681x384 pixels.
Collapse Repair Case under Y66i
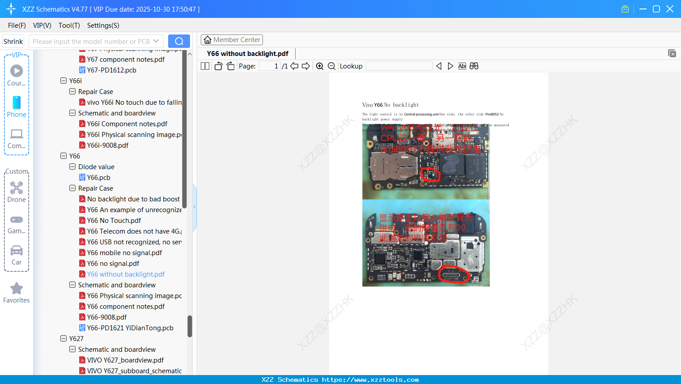(72, 92)
